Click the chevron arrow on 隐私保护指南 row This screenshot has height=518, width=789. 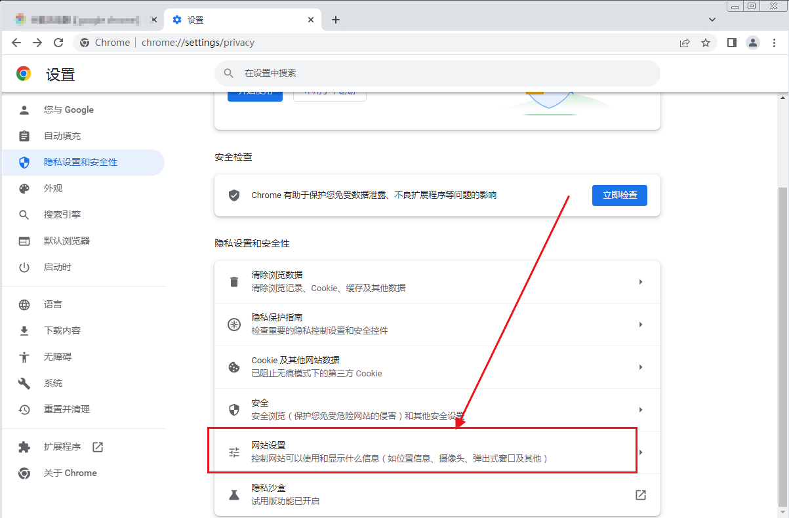pyautogui.click(x=641, y=325)
